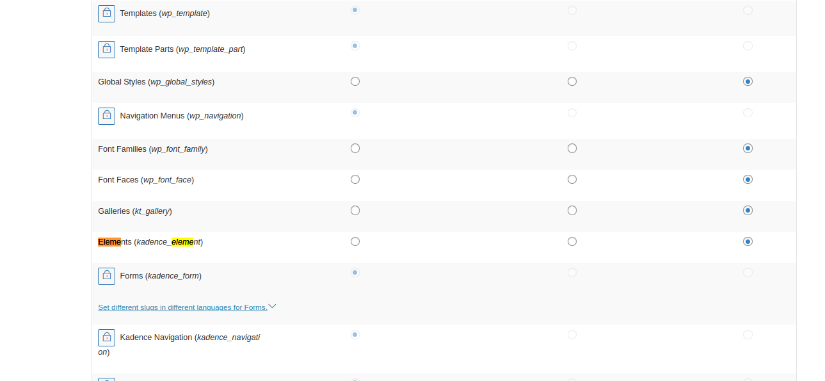Select middle radio option for Font Families
The width and height of the screenshot is (825, 381).
[572, 149]
